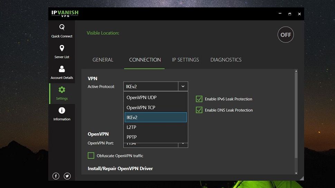
Task: Click the OpenVPN section heading
Action: coord(98,134)
